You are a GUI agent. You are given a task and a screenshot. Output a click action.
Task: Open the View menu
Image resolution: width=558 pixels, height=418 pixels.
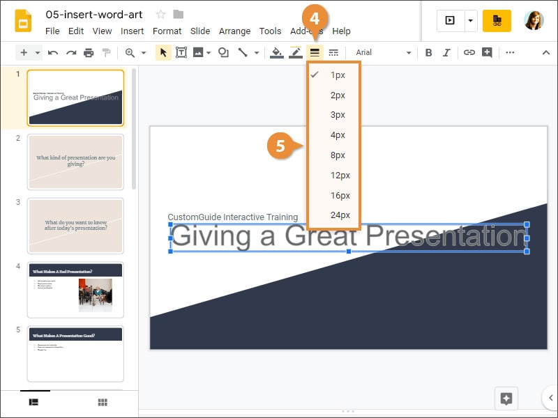click(102, 31)
